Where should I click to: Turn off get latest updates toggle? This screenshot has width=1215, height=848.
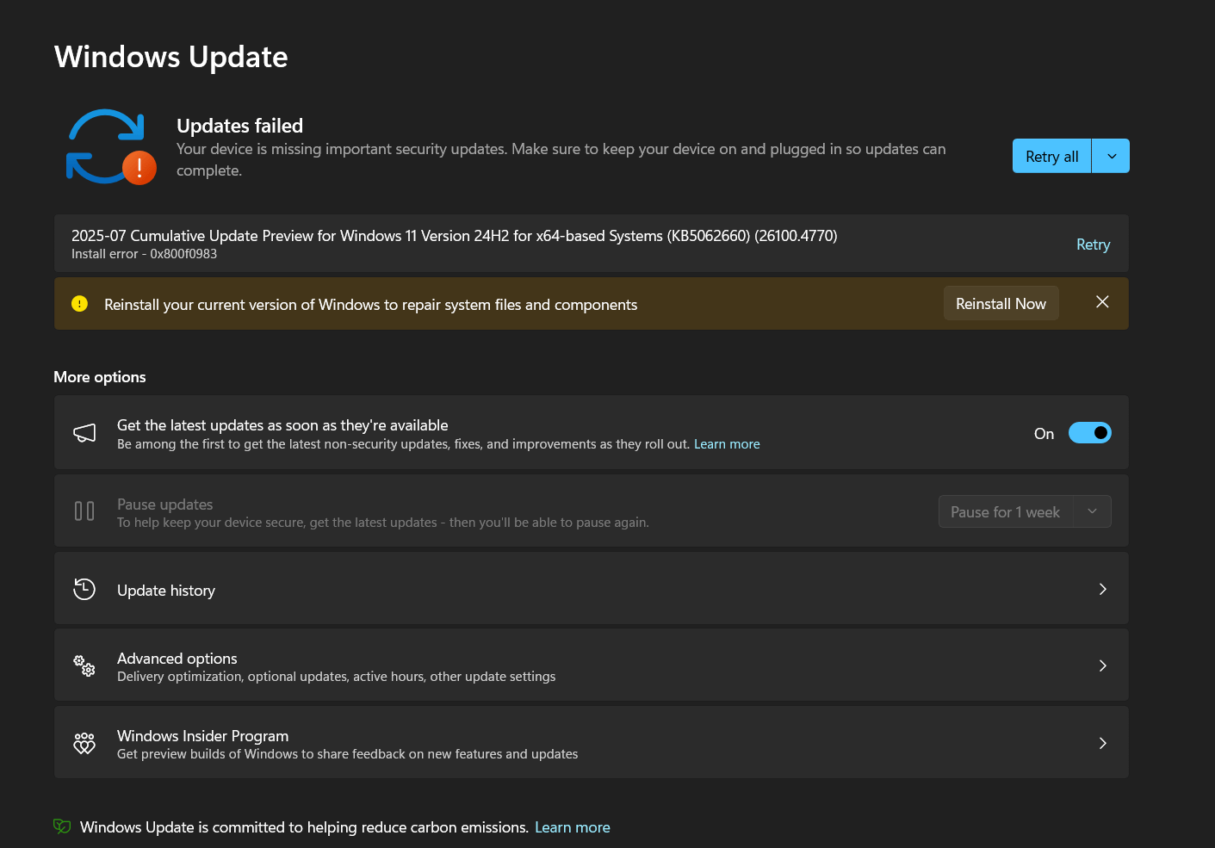[1090, 433]
